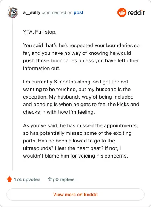The width and height of the screenshot is (151, 207).
Task: Click the phrase "information out."
Action: pyautogui.click(x=42, y=68)
